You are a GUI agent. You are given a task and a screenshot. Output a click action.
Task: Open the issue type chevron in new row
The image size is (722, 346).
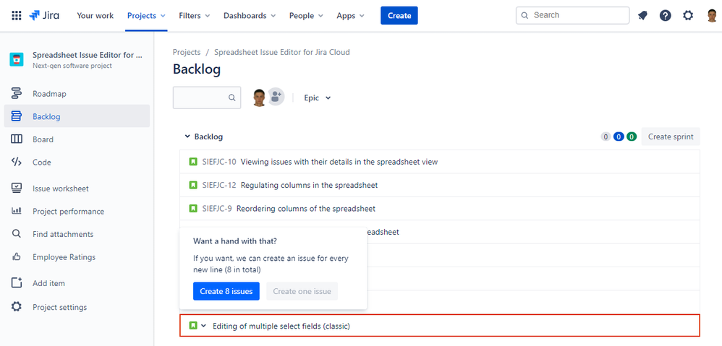point(203,326)
